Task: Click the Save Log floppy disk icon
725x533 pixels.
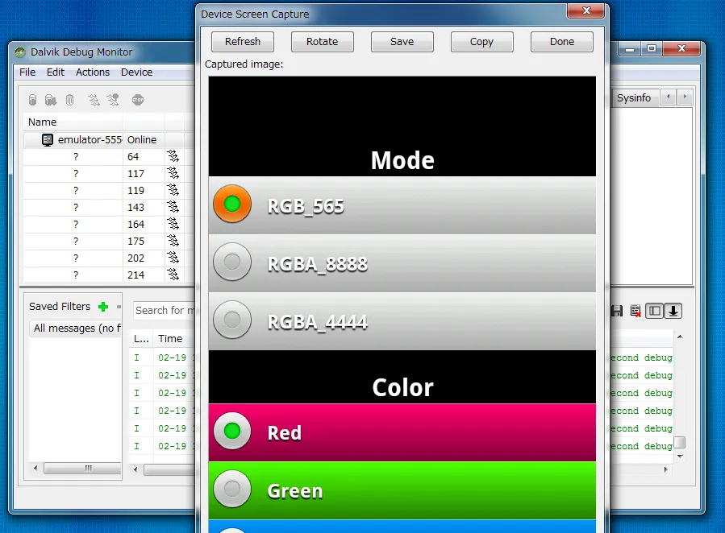Action: 617,311
